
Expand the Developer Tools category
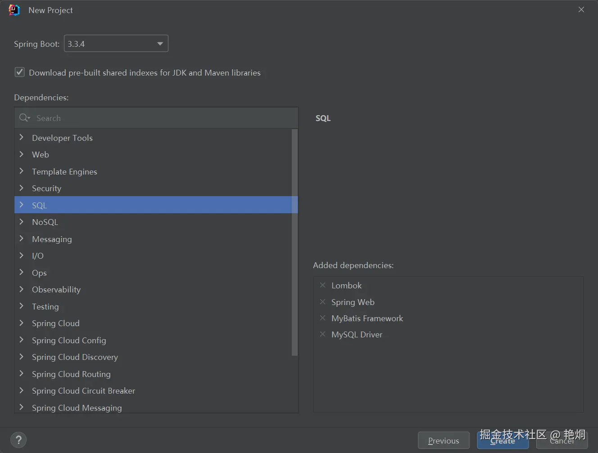tap(21, 137)
